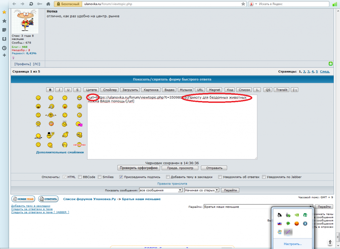
Task: Click the Проверить орфографию button
Action: pyautogui.click(x=139, y=168)
